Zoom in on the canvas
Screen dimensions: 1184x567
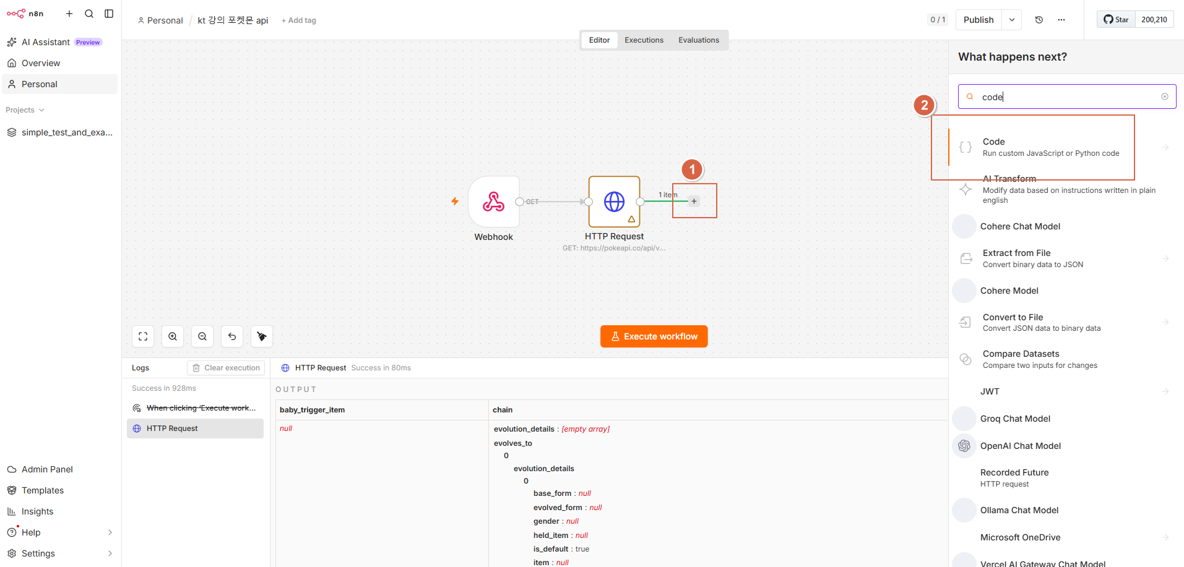173,336
